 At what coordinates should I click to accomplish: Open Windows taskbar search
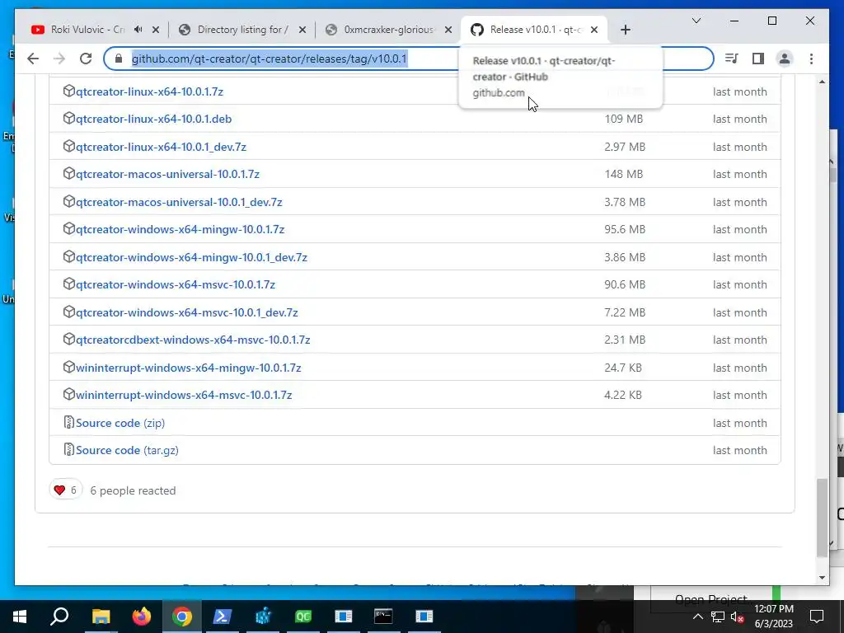coord(59,617)
